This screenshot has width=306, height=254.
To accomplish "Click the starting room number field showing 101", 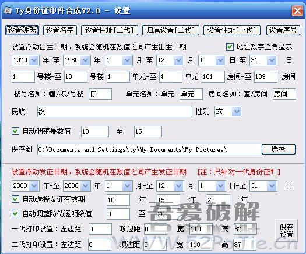I will click(x=213, y=77).
